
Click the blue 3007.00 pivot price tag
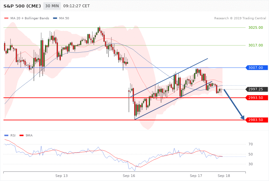click(257, 68)
